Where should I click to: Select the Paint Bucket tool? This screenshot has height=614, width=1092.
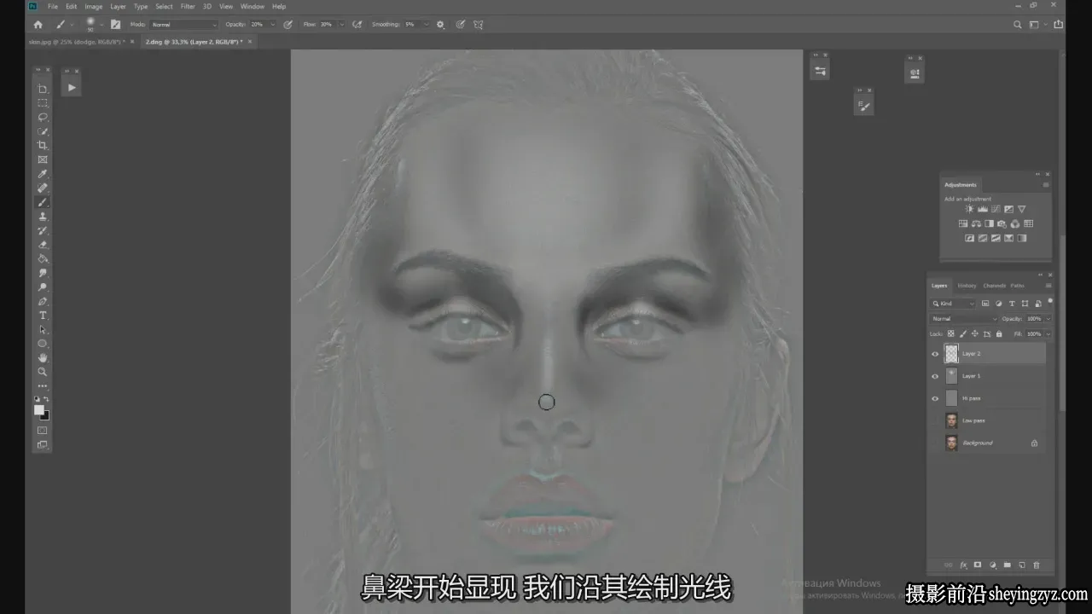tap(43, 258)
